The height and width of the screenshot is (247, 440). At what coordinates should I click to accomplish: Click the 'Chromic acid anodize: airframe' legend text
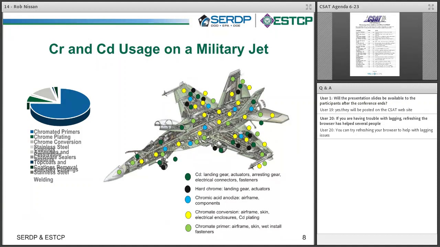point(227,200)
